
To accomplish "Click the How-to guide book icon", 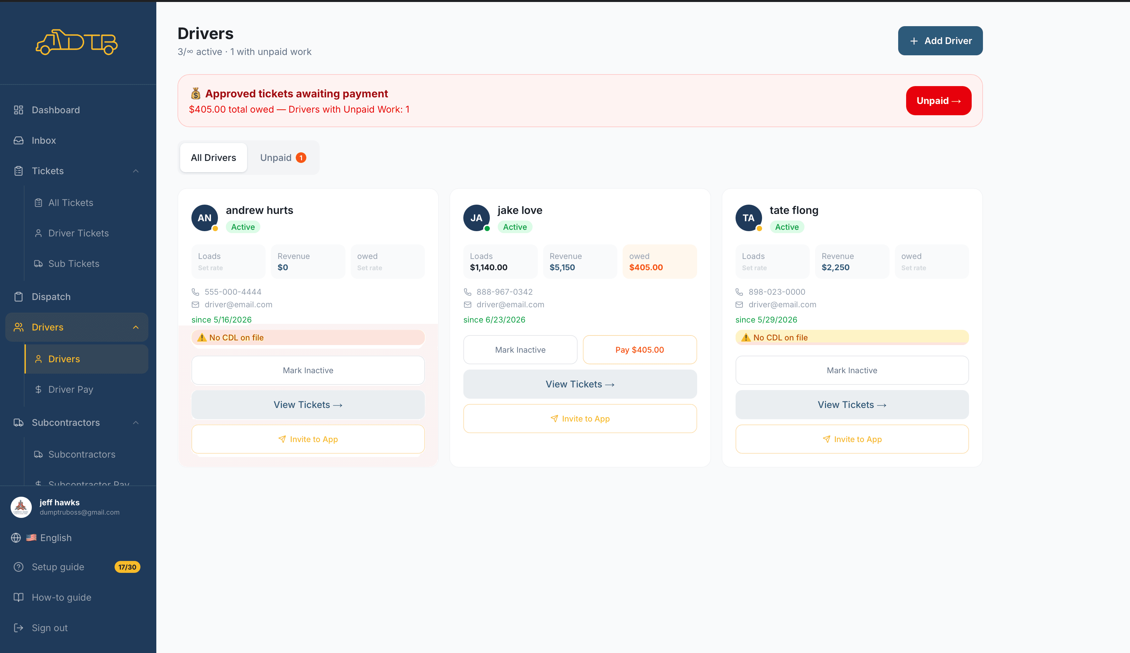I will coord(19,597).
